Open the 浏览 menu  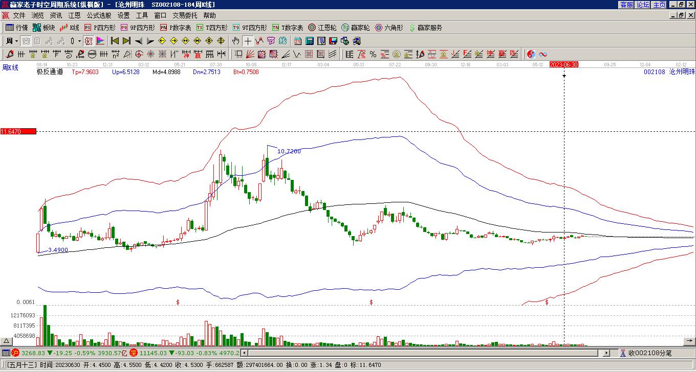(37, 16)
